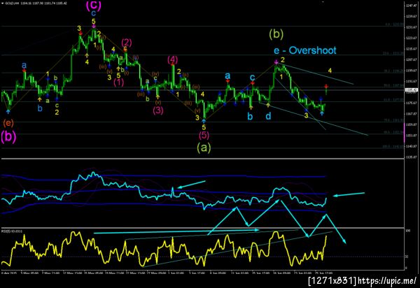Click the 1135.67 price axis label
The image size is (420, 288).
[412, 157]
